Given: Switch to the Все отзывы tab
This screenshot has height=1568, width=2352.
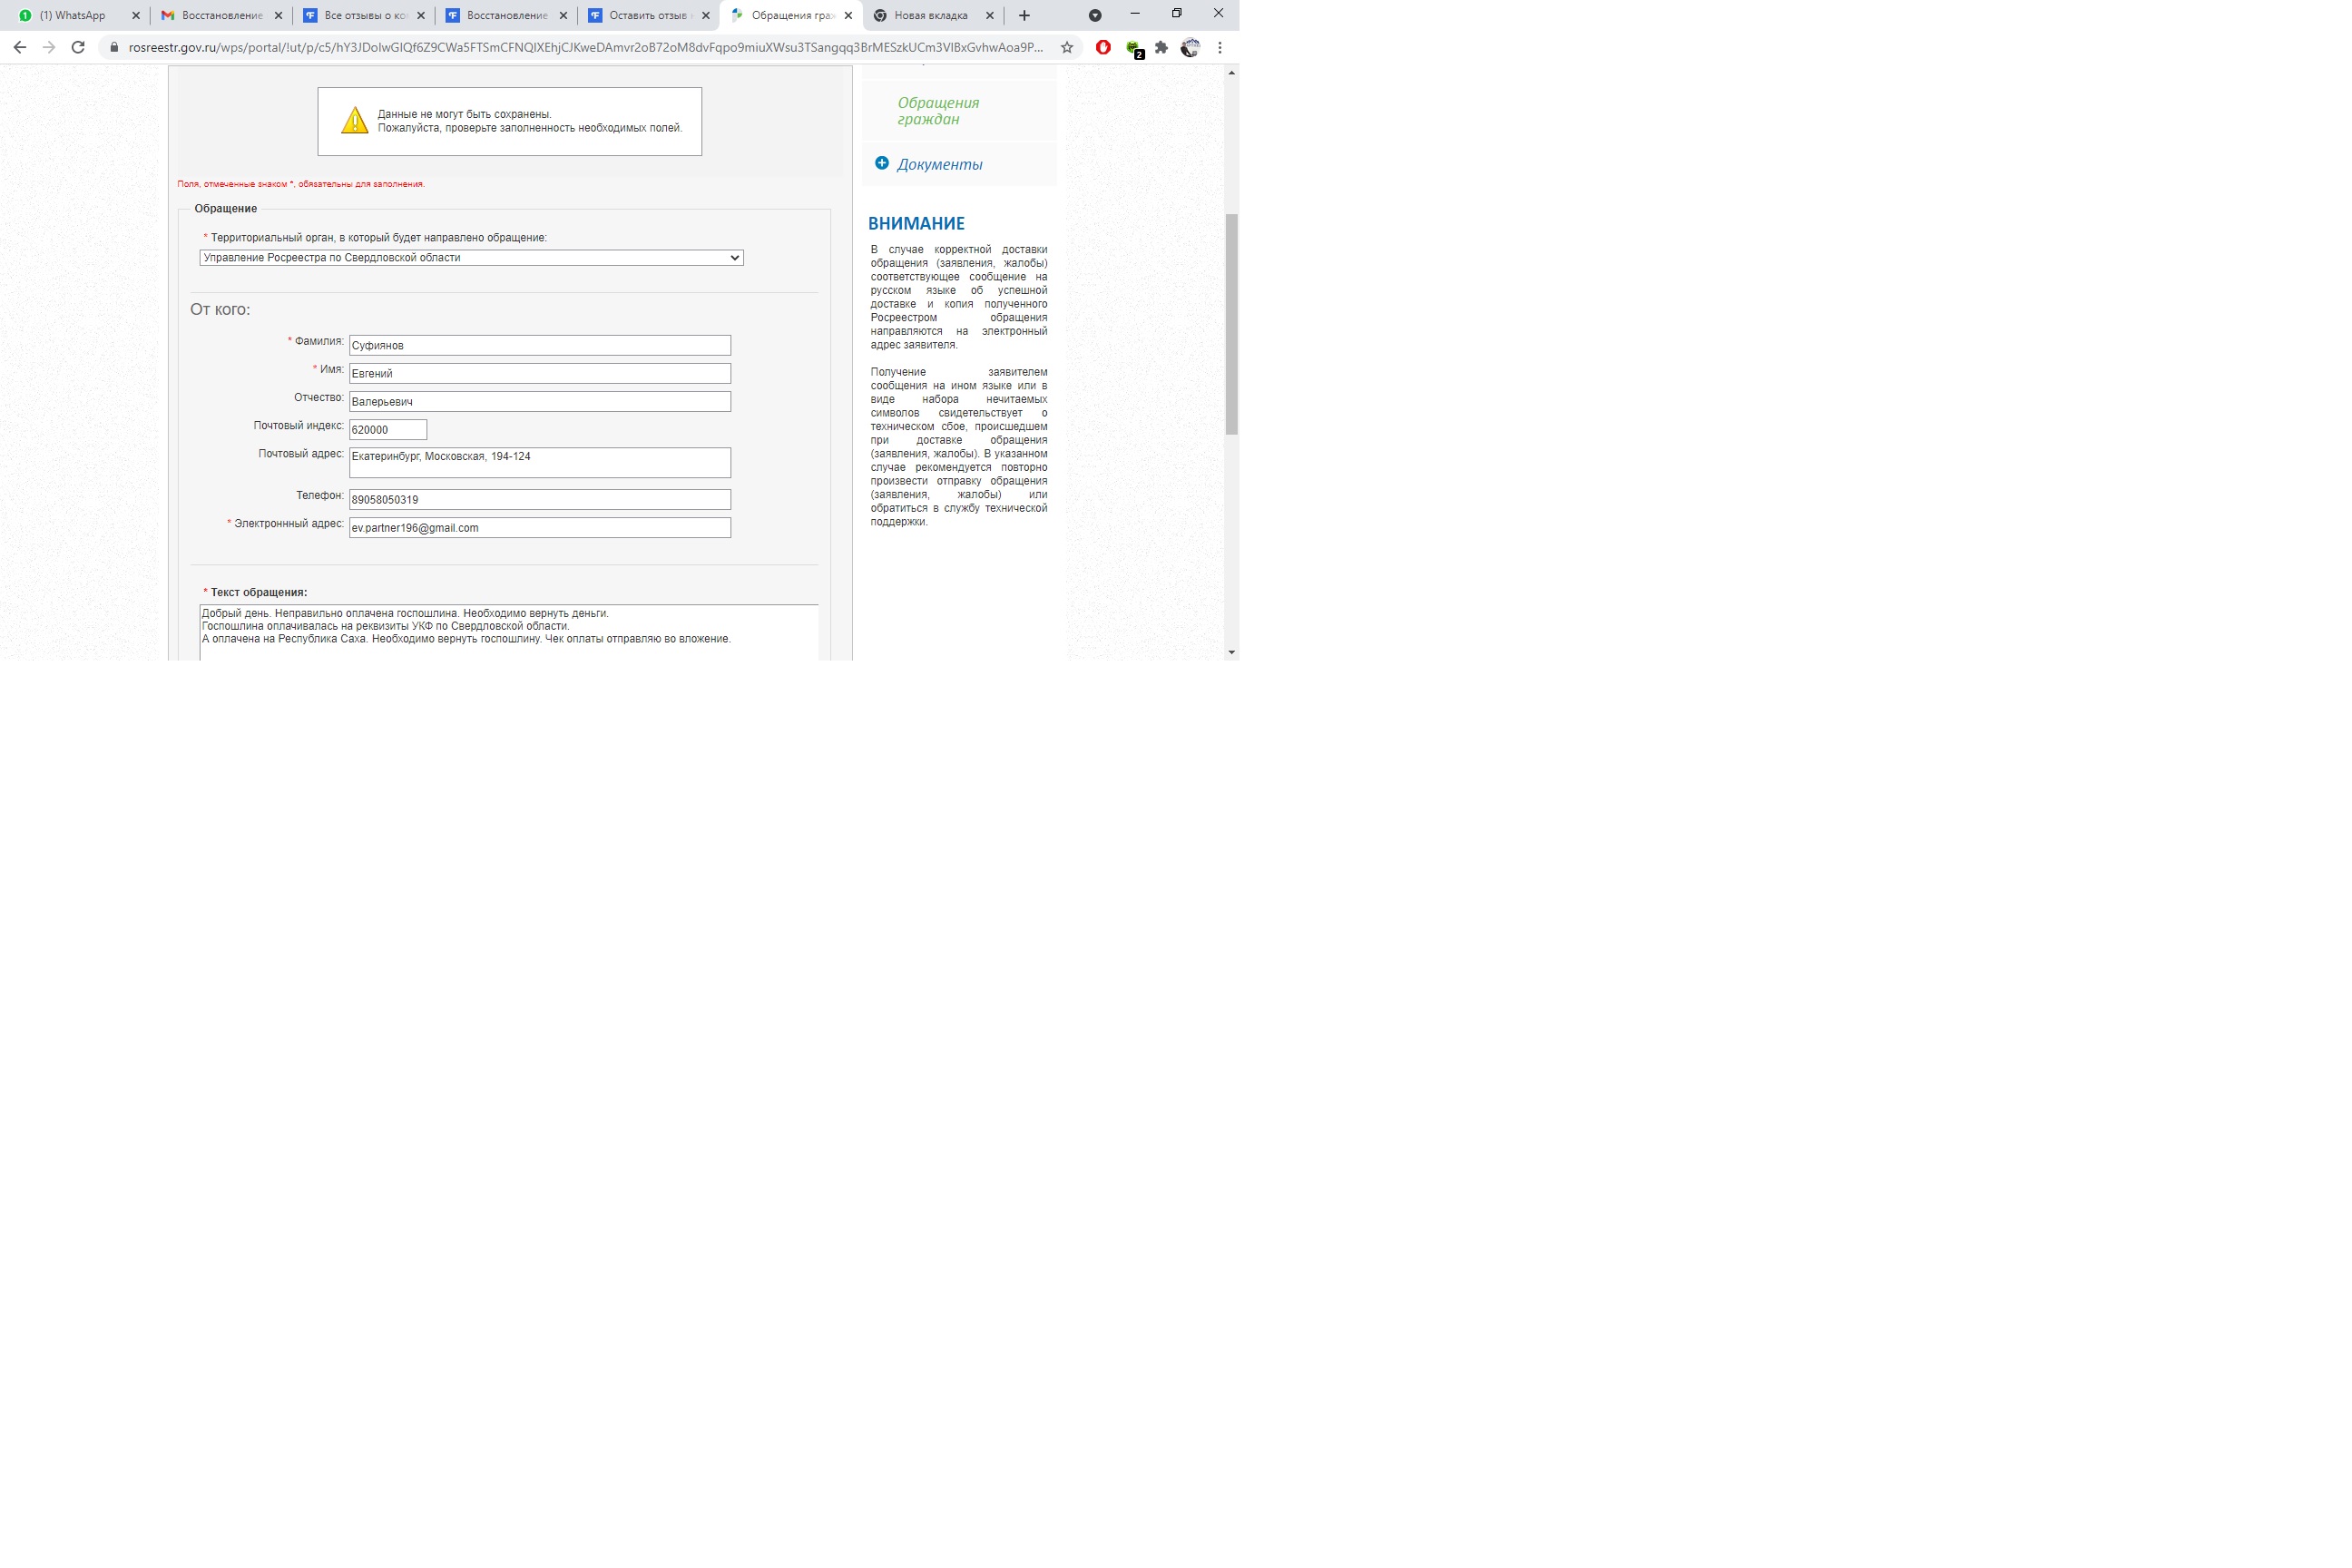Looking at the screenshot, I should [364, 15].
